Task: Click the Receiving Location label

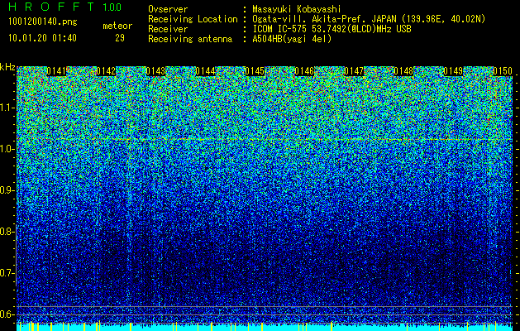Action: (x=193, y=19)
